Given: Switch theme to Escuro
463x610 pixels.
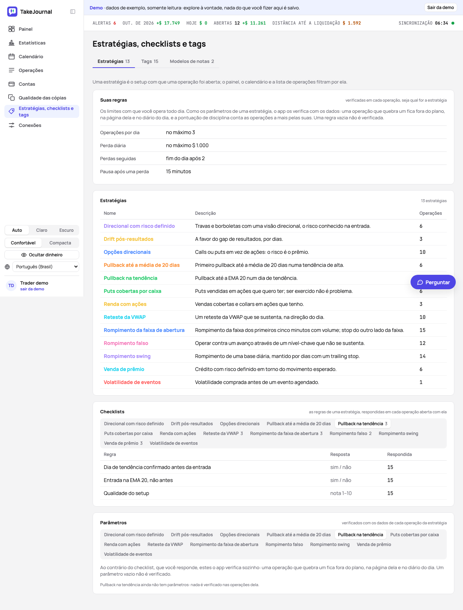Looking at the screenshot, I should click(x=67, y=230).
